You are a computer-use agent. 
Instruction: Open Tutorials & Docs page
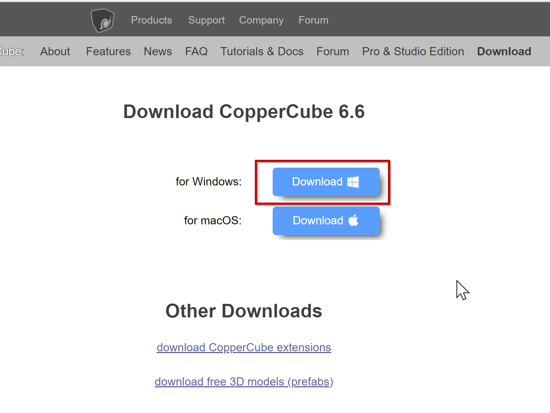pyautogui.click(x=262, y=51)
